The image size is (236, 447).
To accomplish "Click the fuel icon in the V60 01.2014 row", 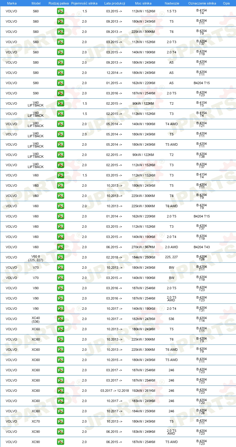I will click(60, 217).
